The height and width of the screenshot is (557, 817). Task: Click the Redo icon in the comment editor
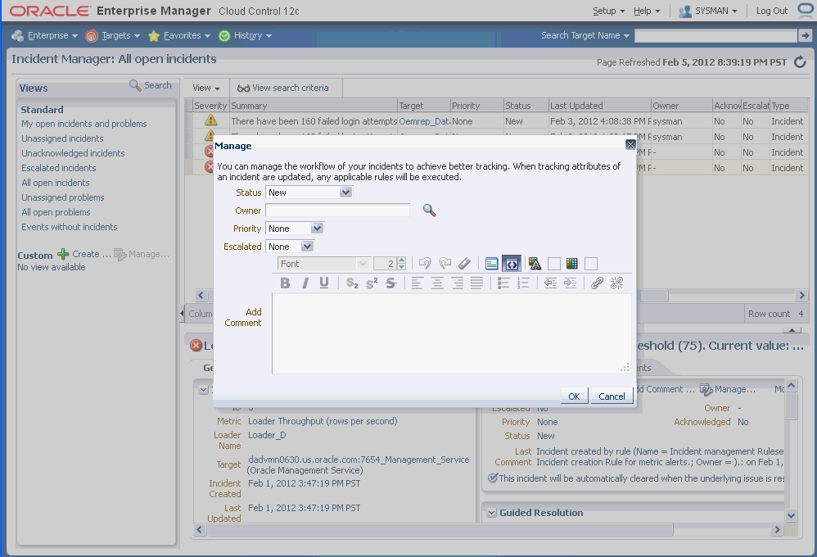tap(445, 264)
